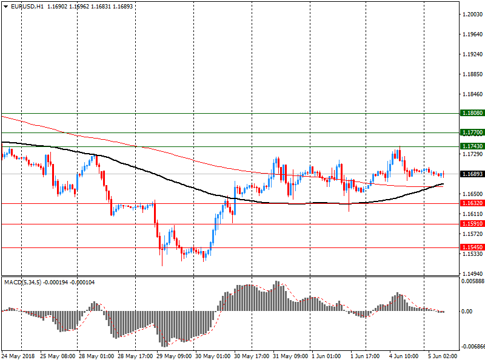Click the 28 May 01:00 time label
The image size is (485, 363).
coord(96,356)
